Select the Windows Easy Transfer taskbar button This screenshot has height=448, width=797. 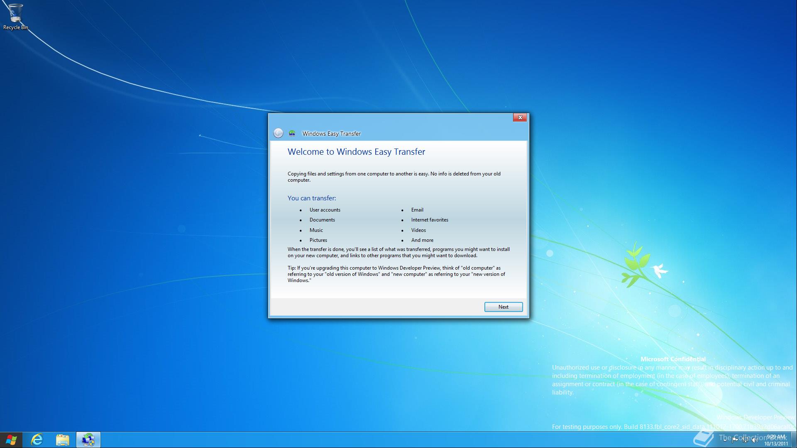click(88, 440)
